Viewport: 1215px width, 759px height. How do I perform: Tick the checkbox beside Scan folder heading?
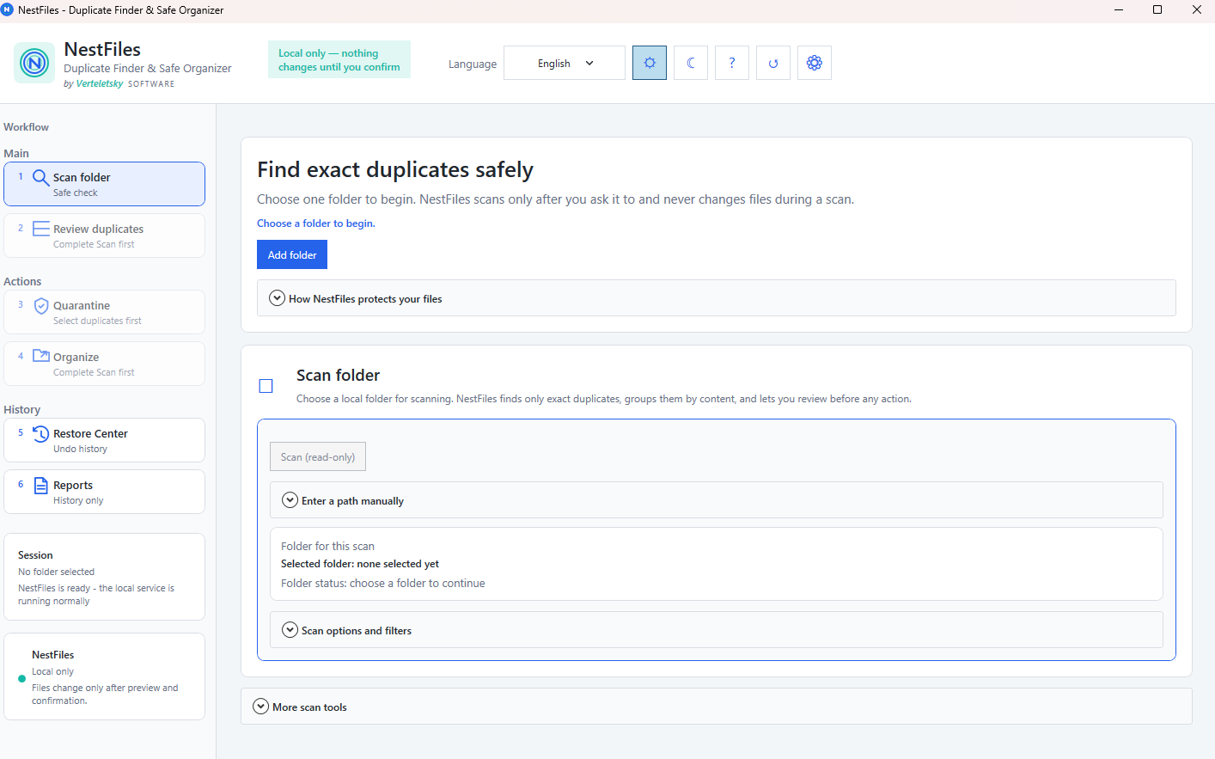pyautogui.click(x=266, y=386)
